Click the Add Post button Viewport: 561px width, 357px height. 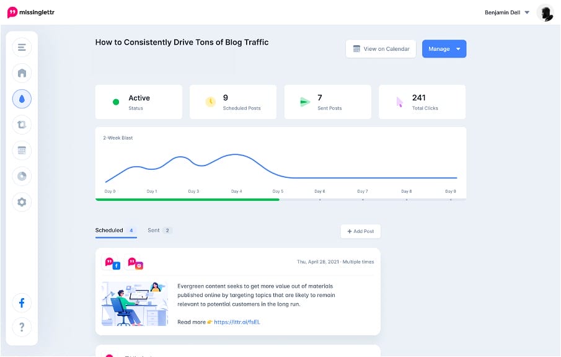(360, 231)
